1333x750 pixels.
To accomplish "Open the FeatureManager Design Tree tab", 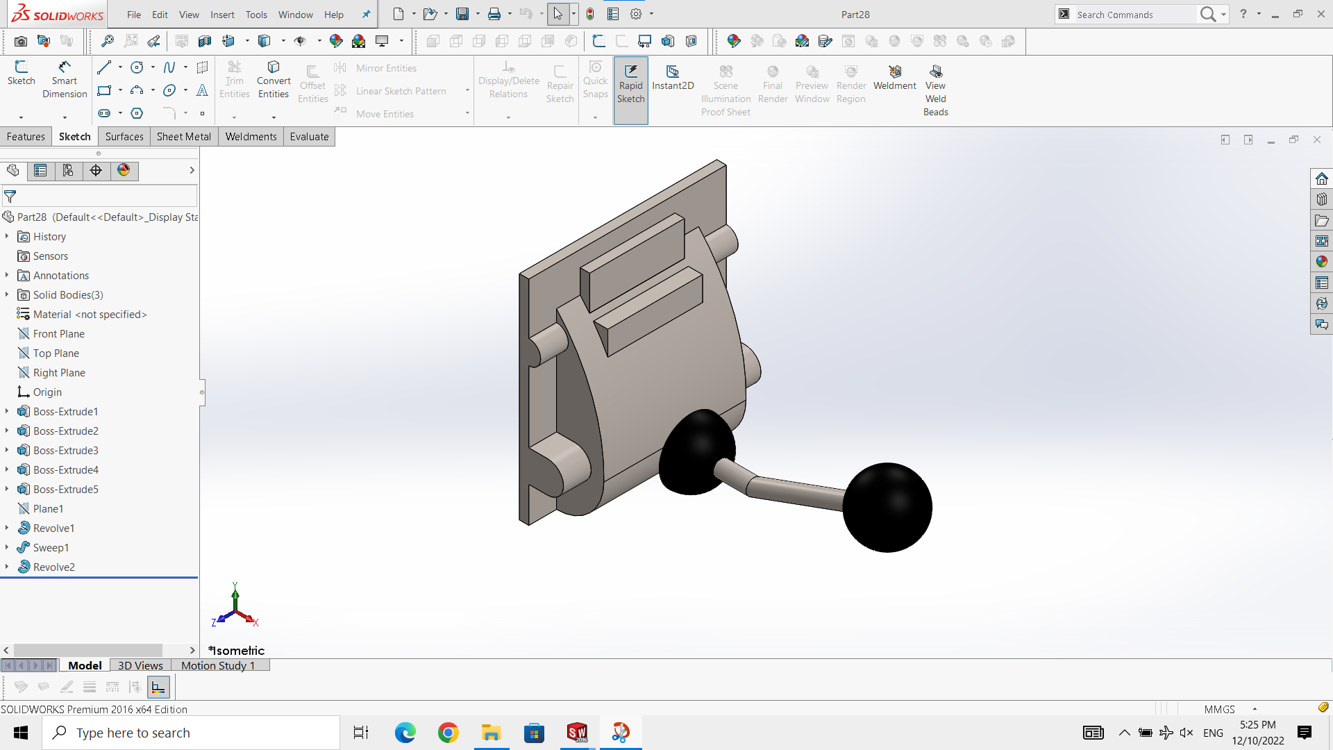I will [13, 171].
